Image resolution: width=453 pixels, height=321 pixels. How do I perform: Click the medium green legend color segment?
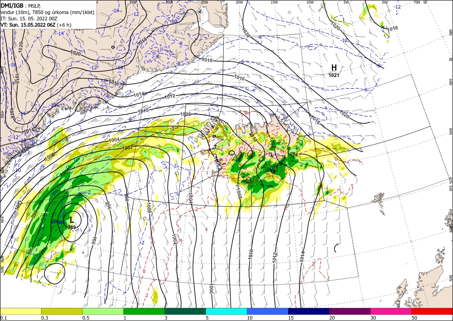(144, 311)
